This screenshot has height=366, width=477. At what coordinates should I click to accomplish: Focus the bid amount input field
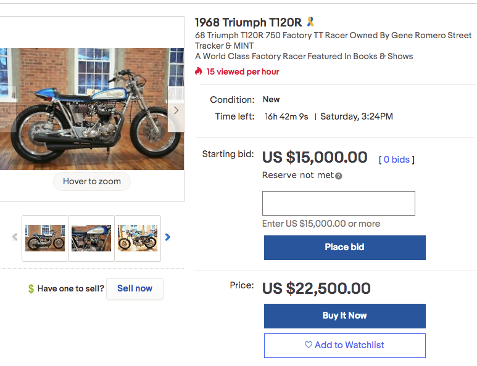pyautogui.click(x=338, y=203)
